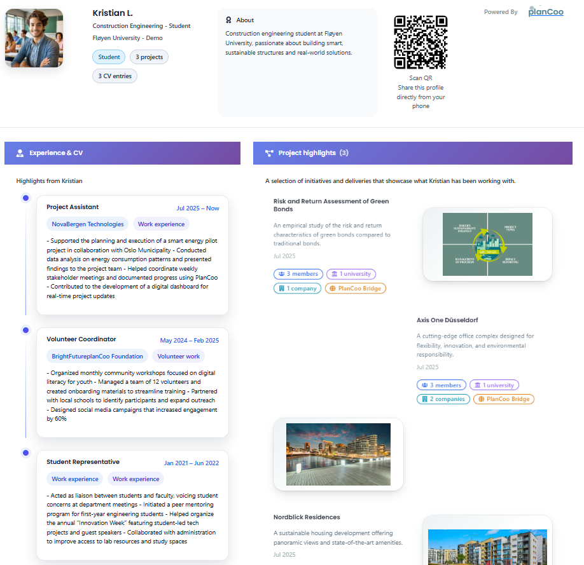This screenshot has height=565, width=584.
Task: Click the Nordblick Residences building photo
Action: (x=487, y=547)
